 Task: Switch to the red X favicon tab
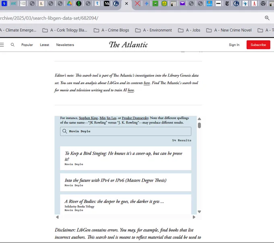pos(137,4)
